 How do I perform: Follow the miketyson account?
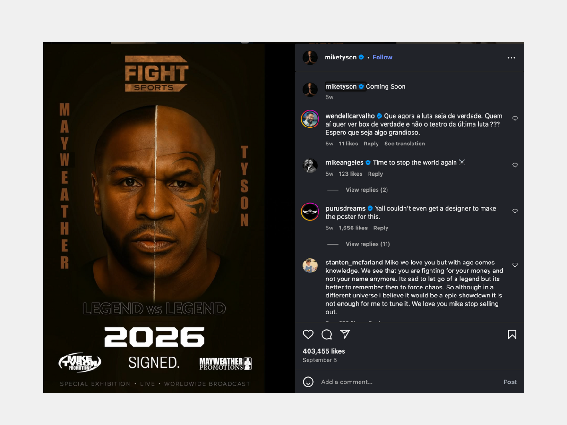pos(382,57)
